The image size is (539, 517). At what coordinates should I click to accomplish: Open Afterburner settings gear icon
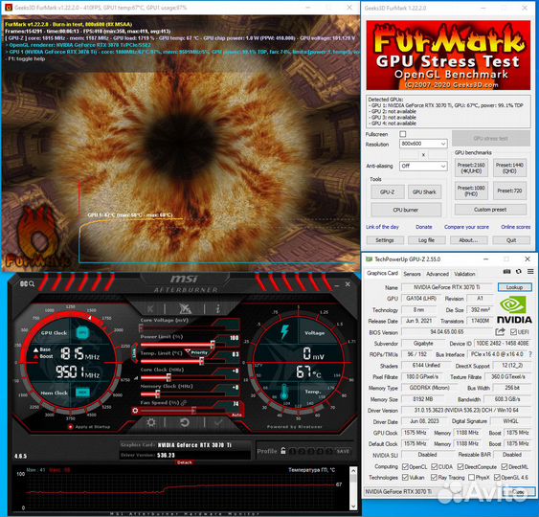click(150, 422)
